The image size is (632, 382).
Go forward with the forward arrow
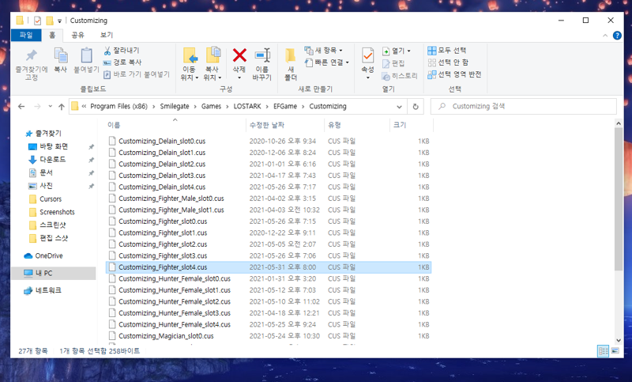point(37,107)
